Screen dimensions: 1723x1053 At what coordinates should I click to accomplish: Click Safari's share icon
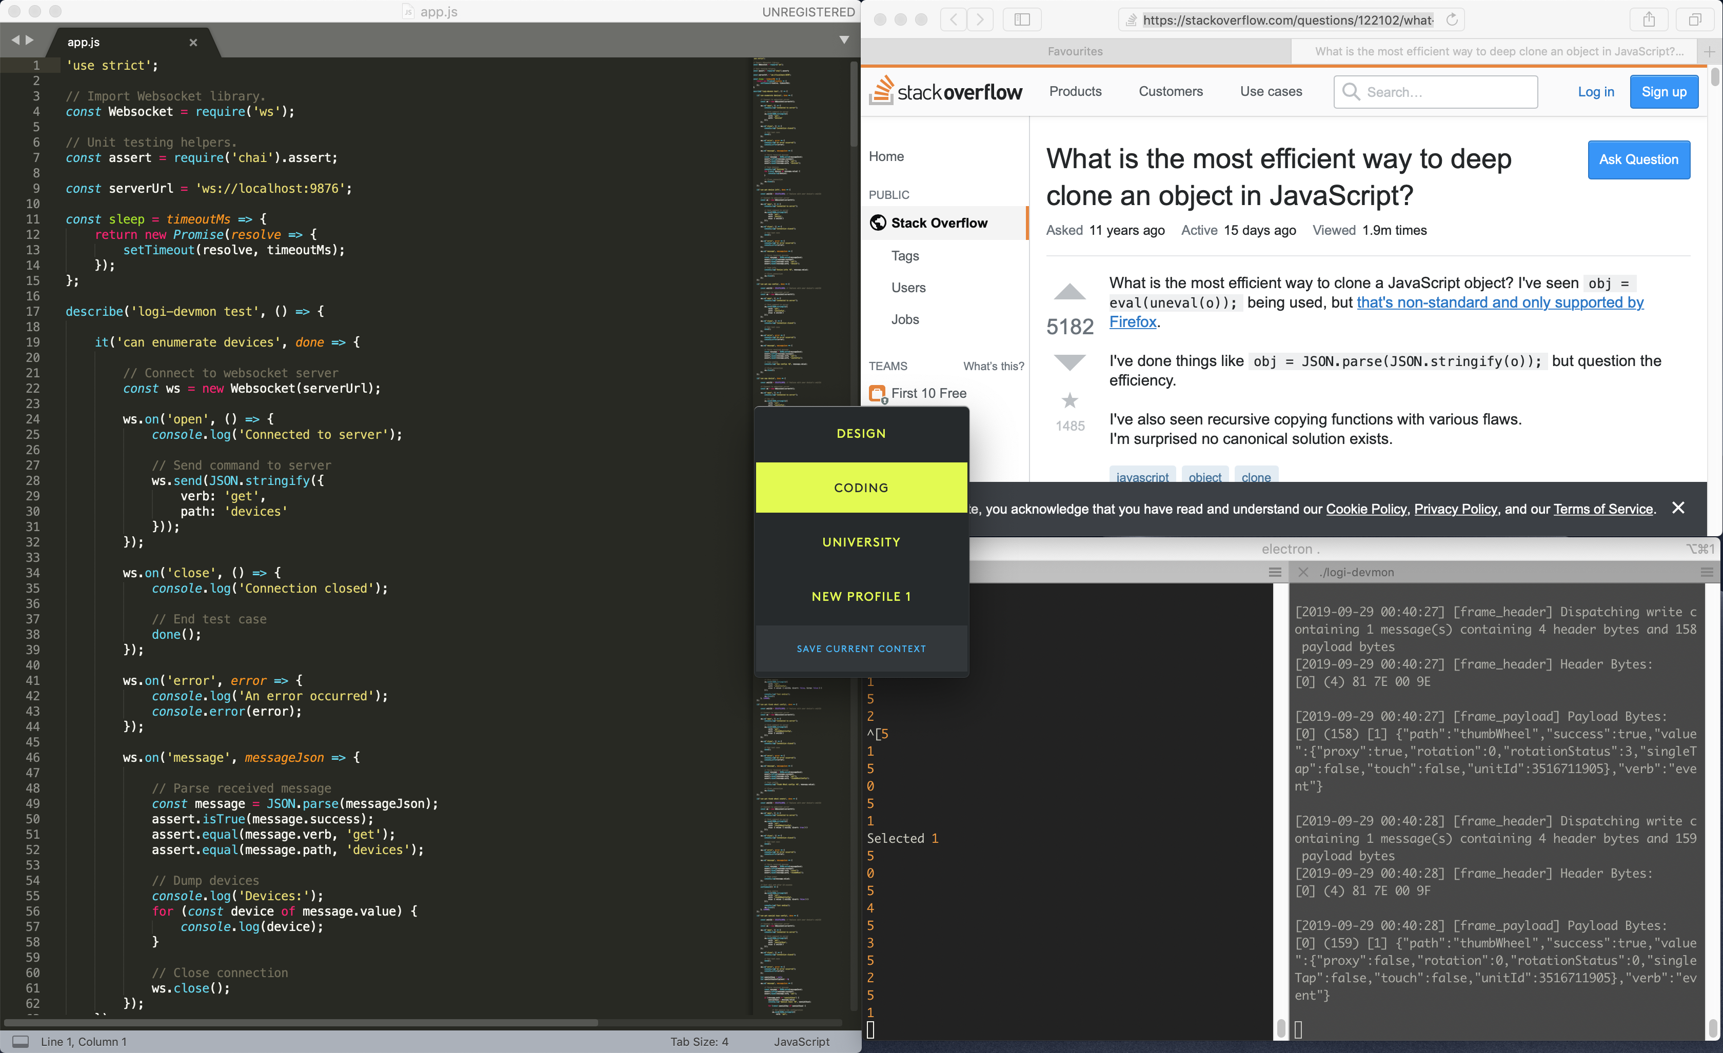pyautogui.click(x=1649, y=19)
